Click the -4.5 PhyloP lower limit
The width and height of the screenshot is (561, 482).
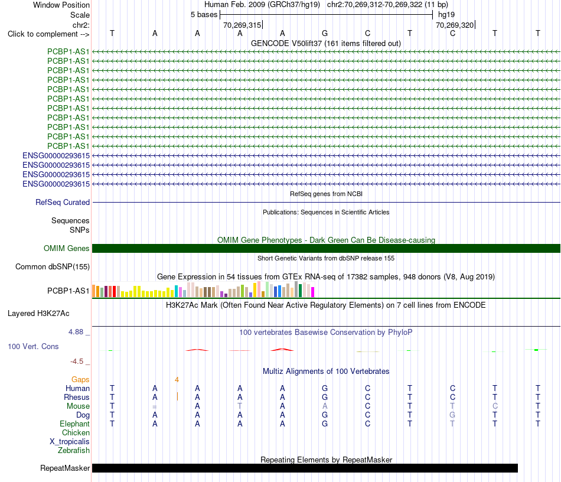77,361
